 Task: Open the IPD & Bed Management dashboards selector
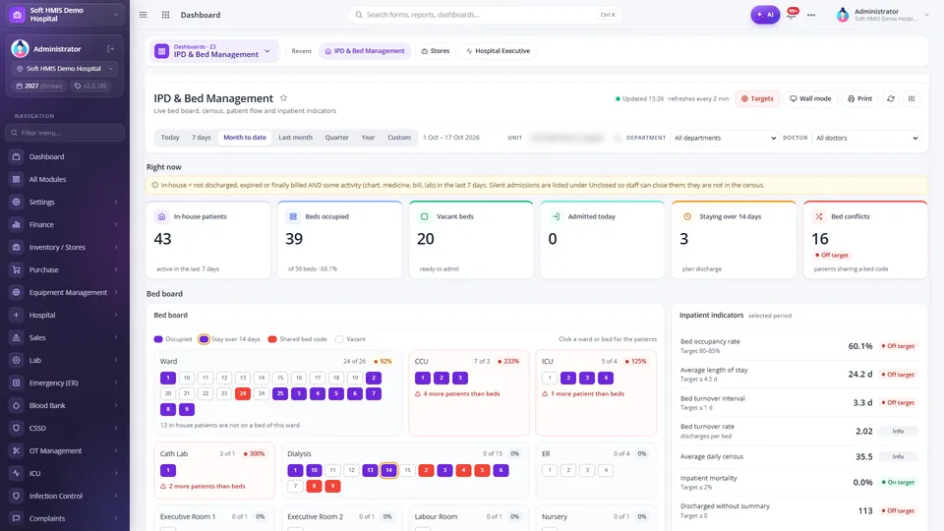(x=213, y=51)
